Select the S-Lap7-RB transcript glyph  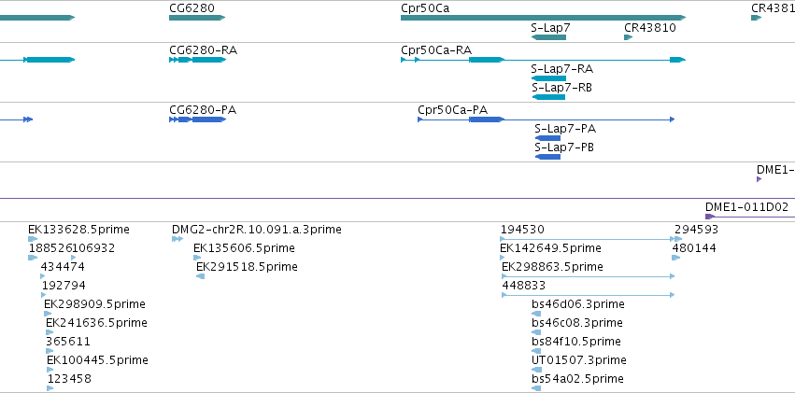(x=548, y=97)
